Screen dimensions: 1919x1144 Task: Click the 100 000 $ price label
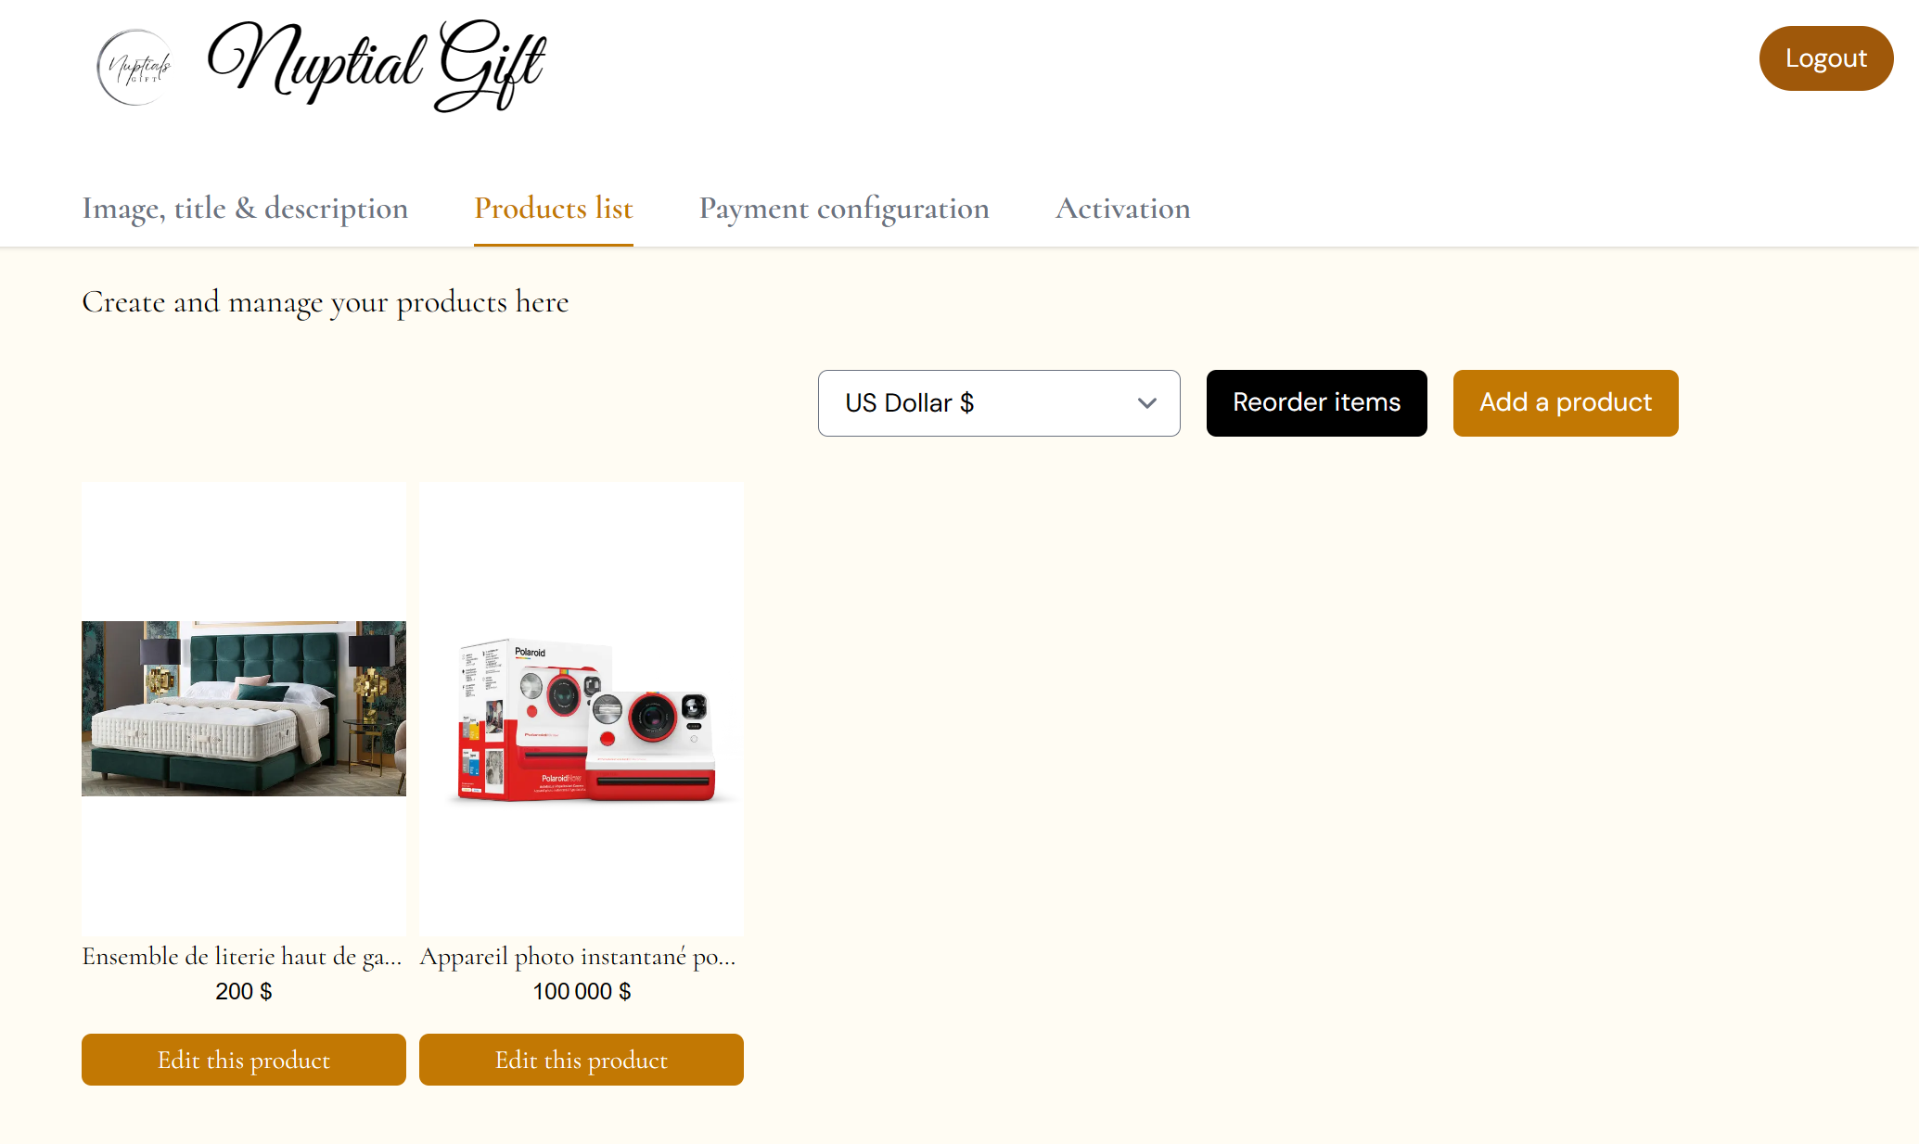[582, 992]
